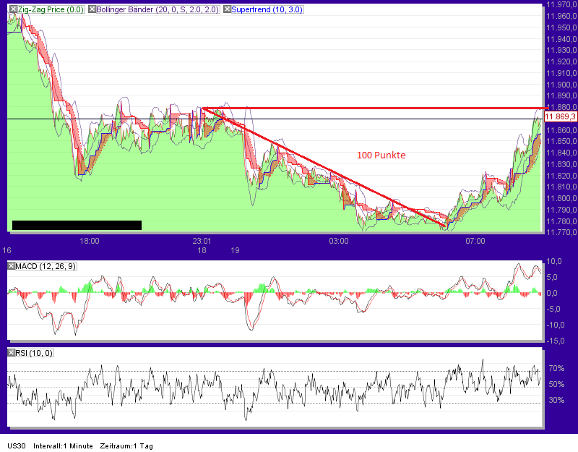Select the MACD (12, 26, 9) label

45,266
